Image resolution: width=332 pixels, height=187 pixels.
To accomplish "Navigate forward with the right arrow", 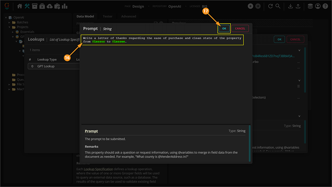I will (x=258, y=6).
